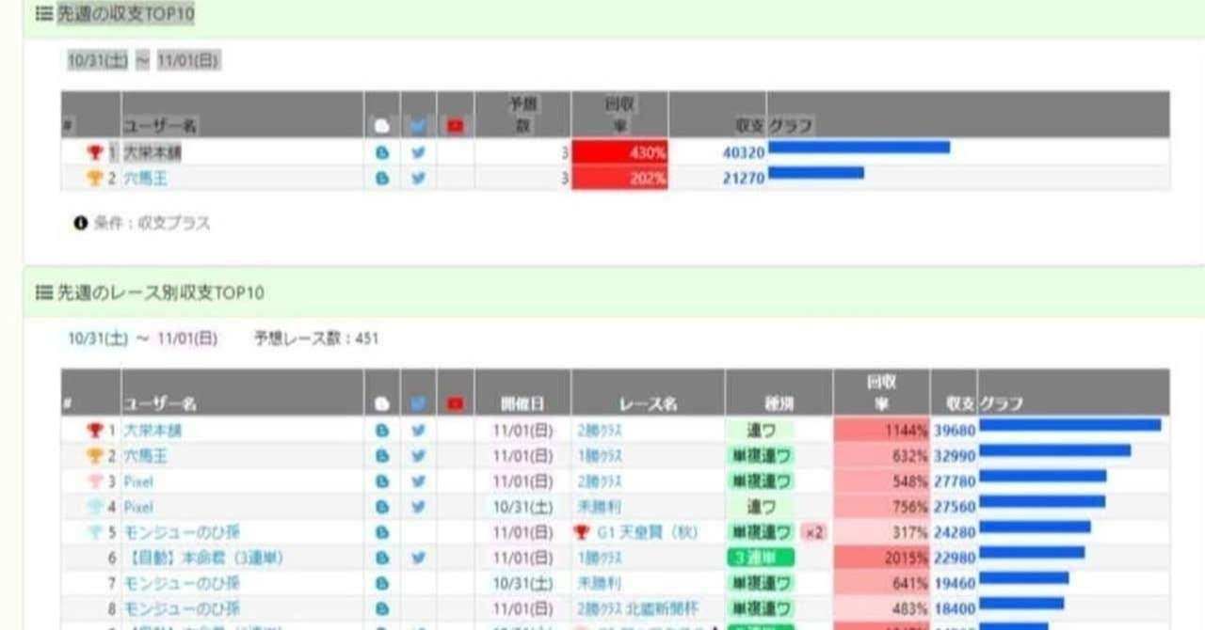Sort weekly table by 回収率 column header
This screenshot has height=630, width=1205.
coord(619,115)
